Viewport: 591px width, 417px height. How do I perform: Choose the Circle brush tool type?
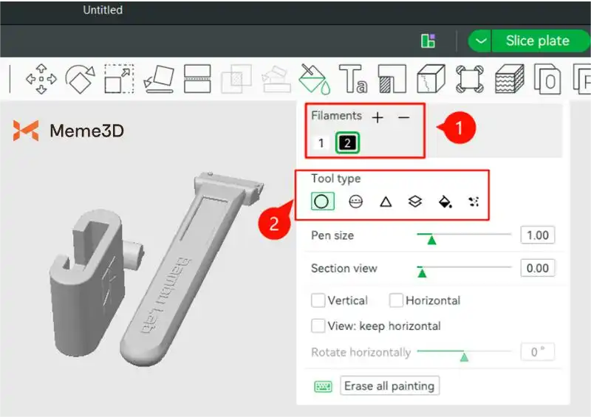pyautogui.click(x=322, y=201)
